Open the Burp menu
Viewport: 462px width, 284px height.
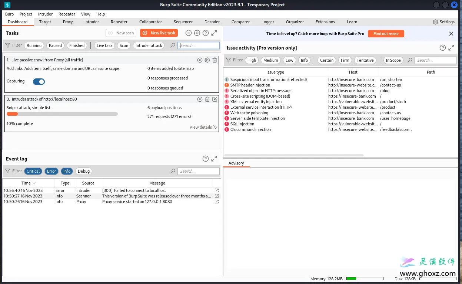(x=9, y=14)
